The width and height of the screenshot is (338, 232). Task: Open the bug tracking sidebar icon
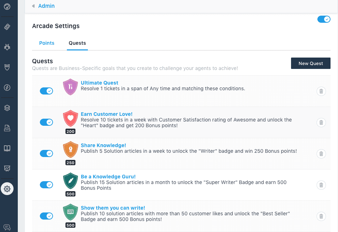[x=7, y=47]
